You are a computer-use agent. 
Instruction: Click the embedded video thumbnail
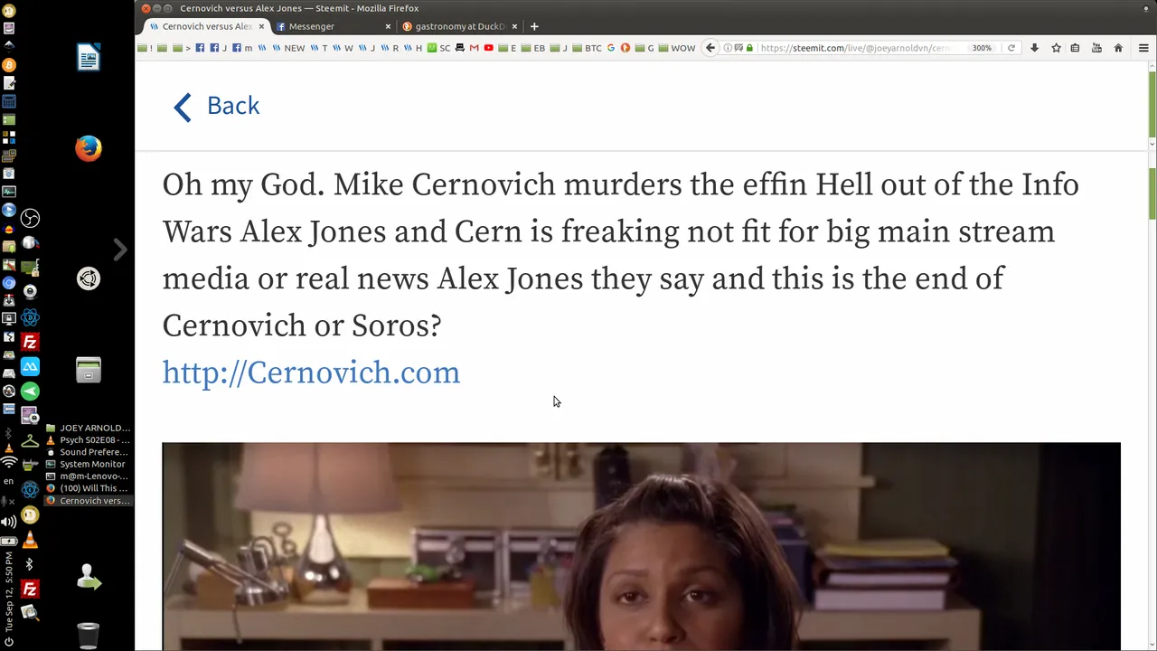pos(641,546)
